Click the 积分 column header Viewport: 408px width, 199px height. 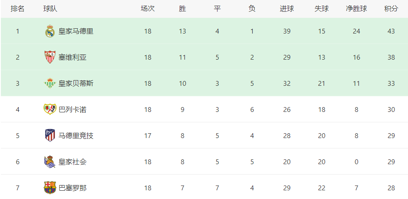[x=391, y=9]
